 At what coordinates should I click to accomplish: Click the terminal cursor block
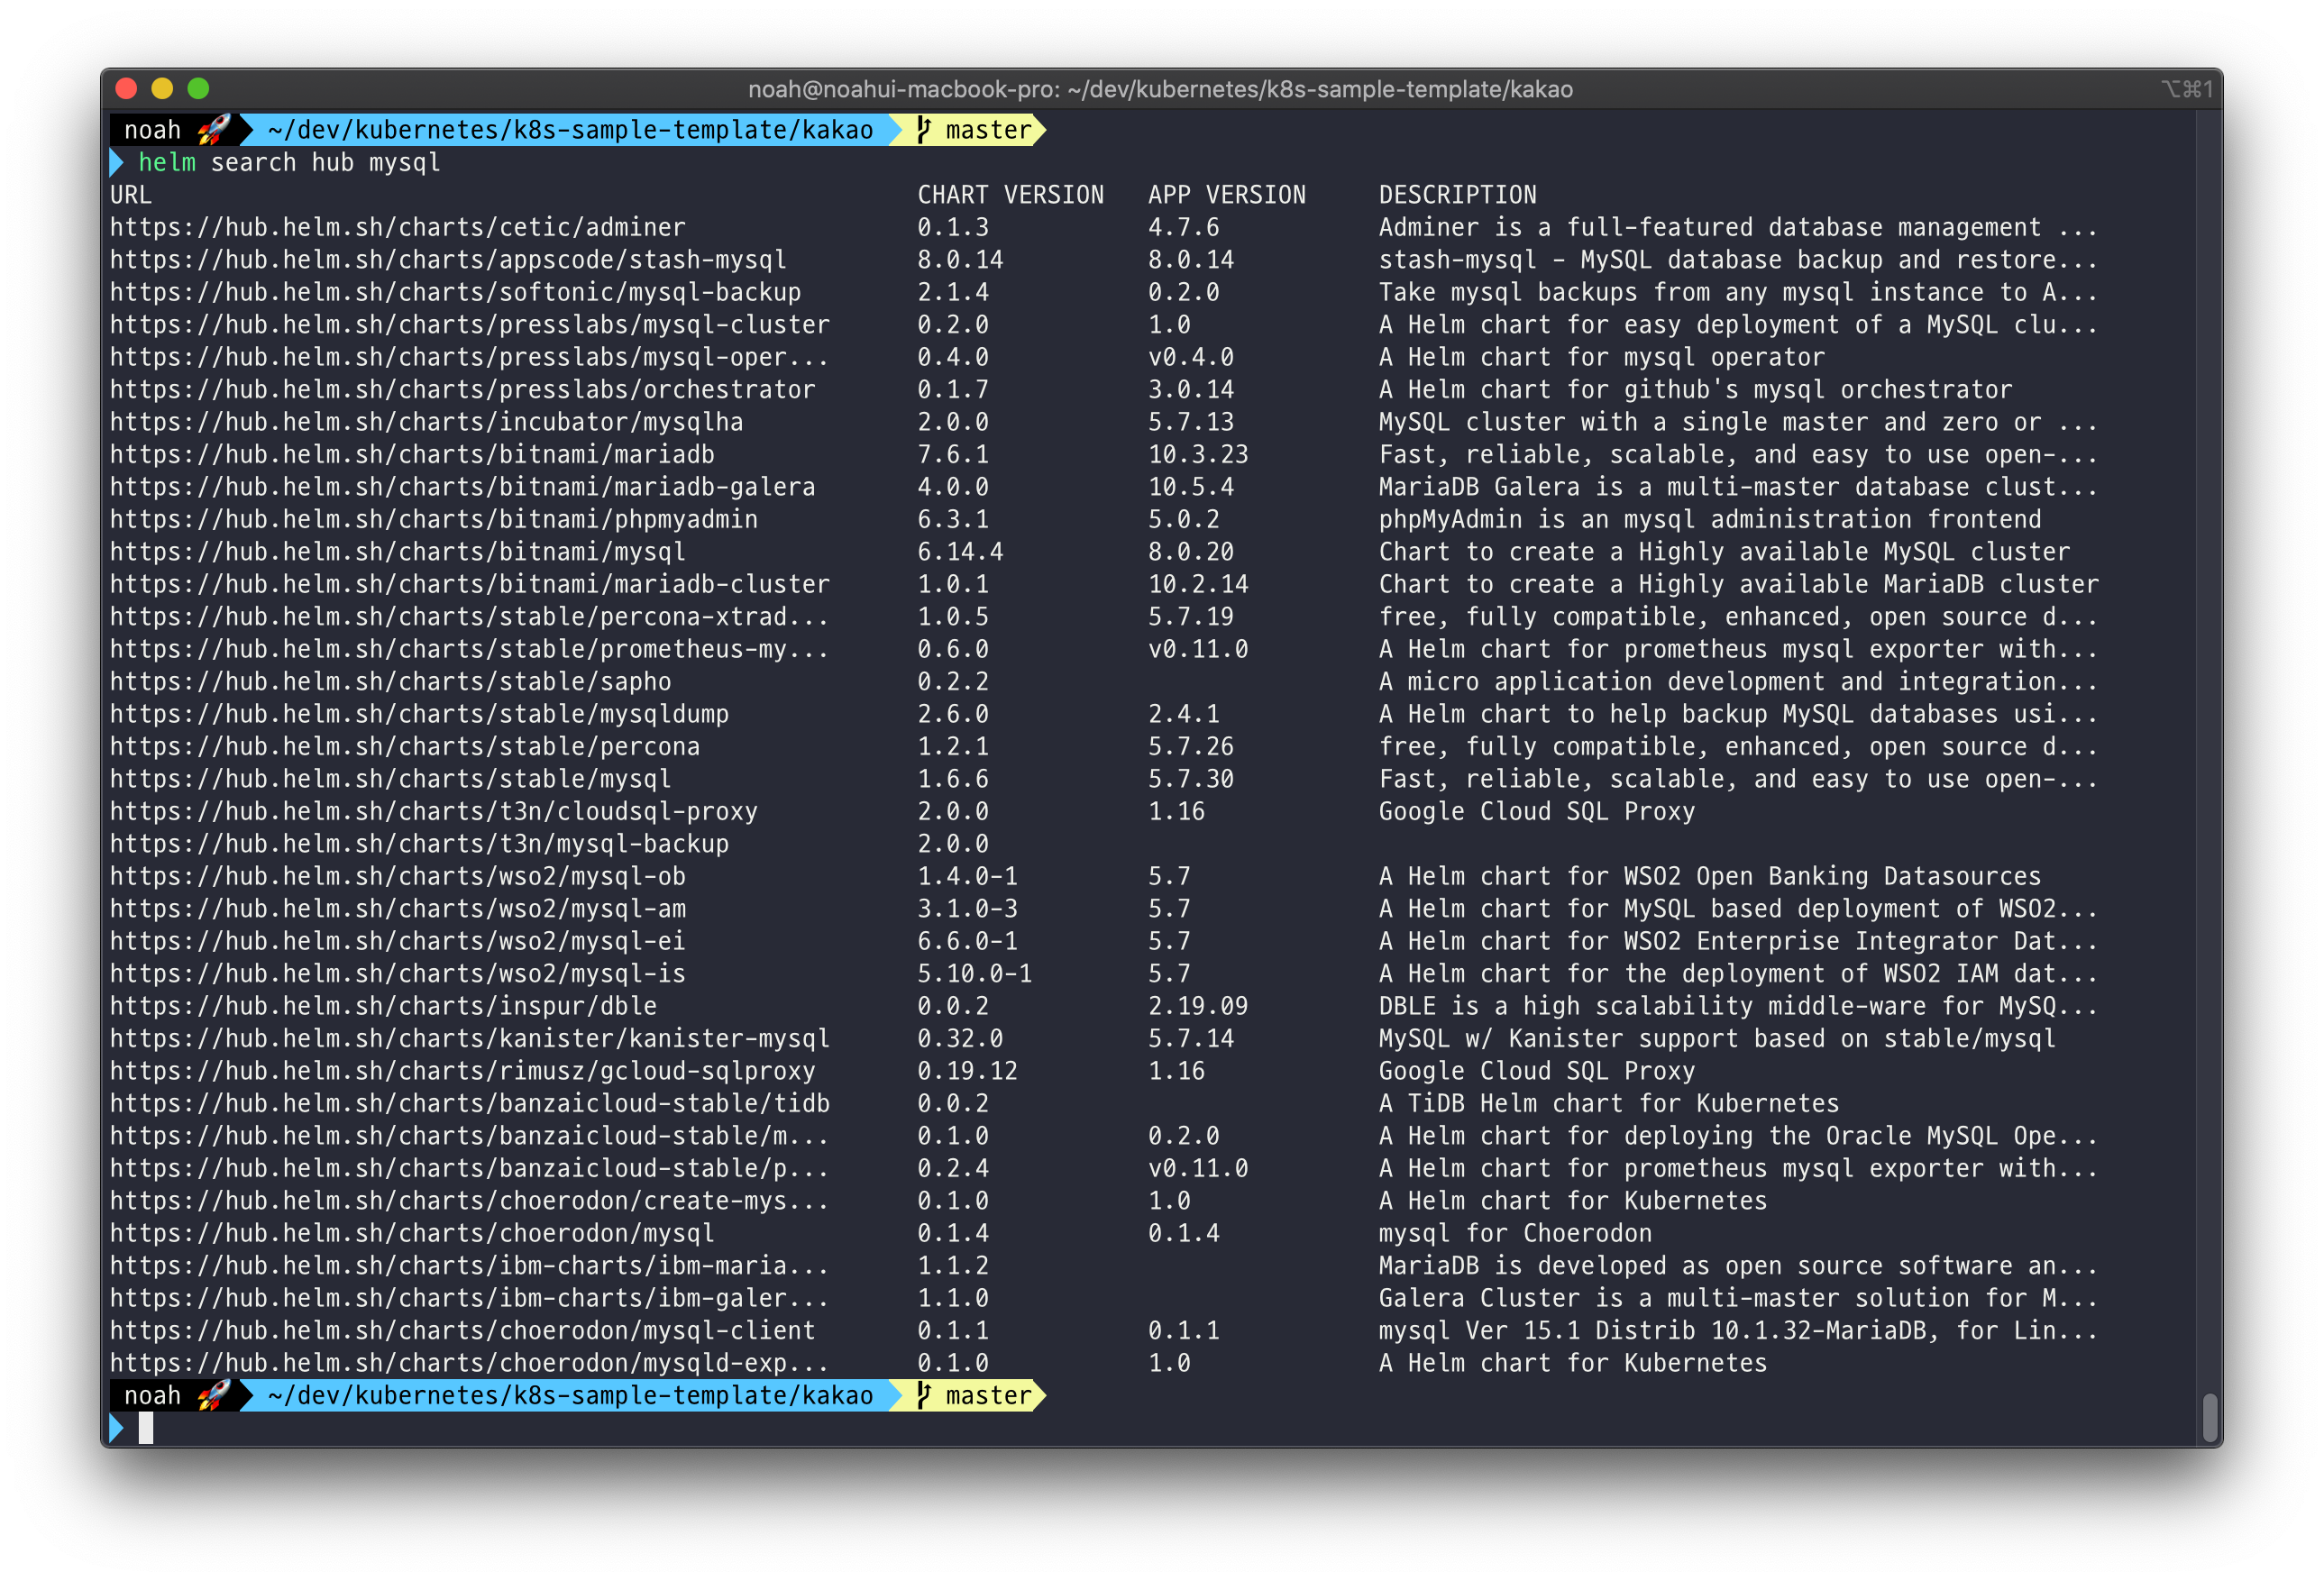click(146, 1428)
